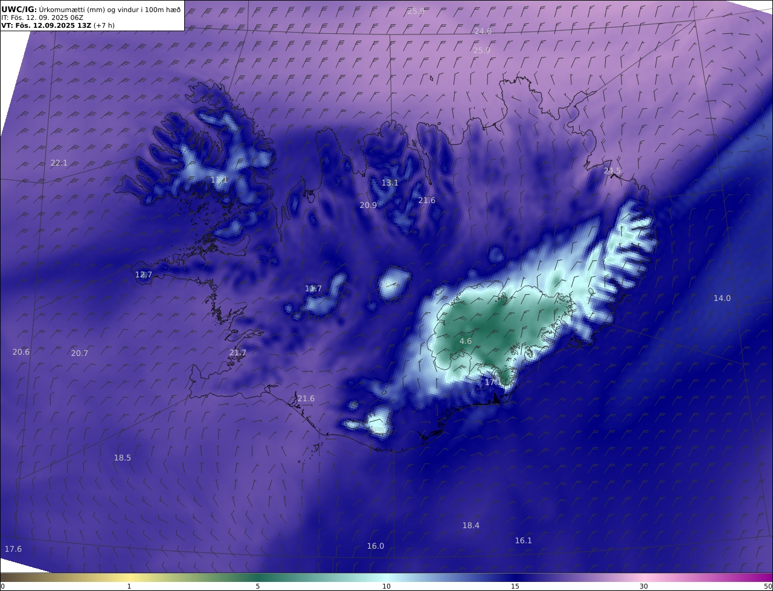Click the 'UWC/IG:' label in the header

[x=19, y=10]
